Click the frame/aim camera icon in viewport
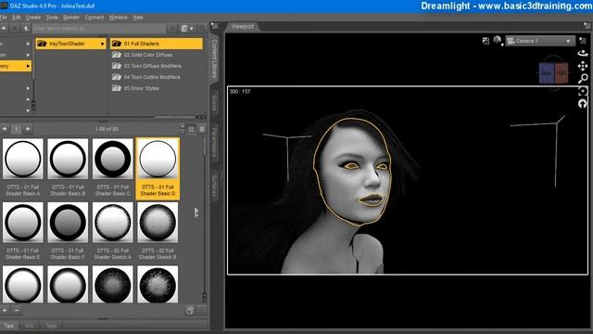The height and width of the screenshot is (334, 593). [583, 91]
